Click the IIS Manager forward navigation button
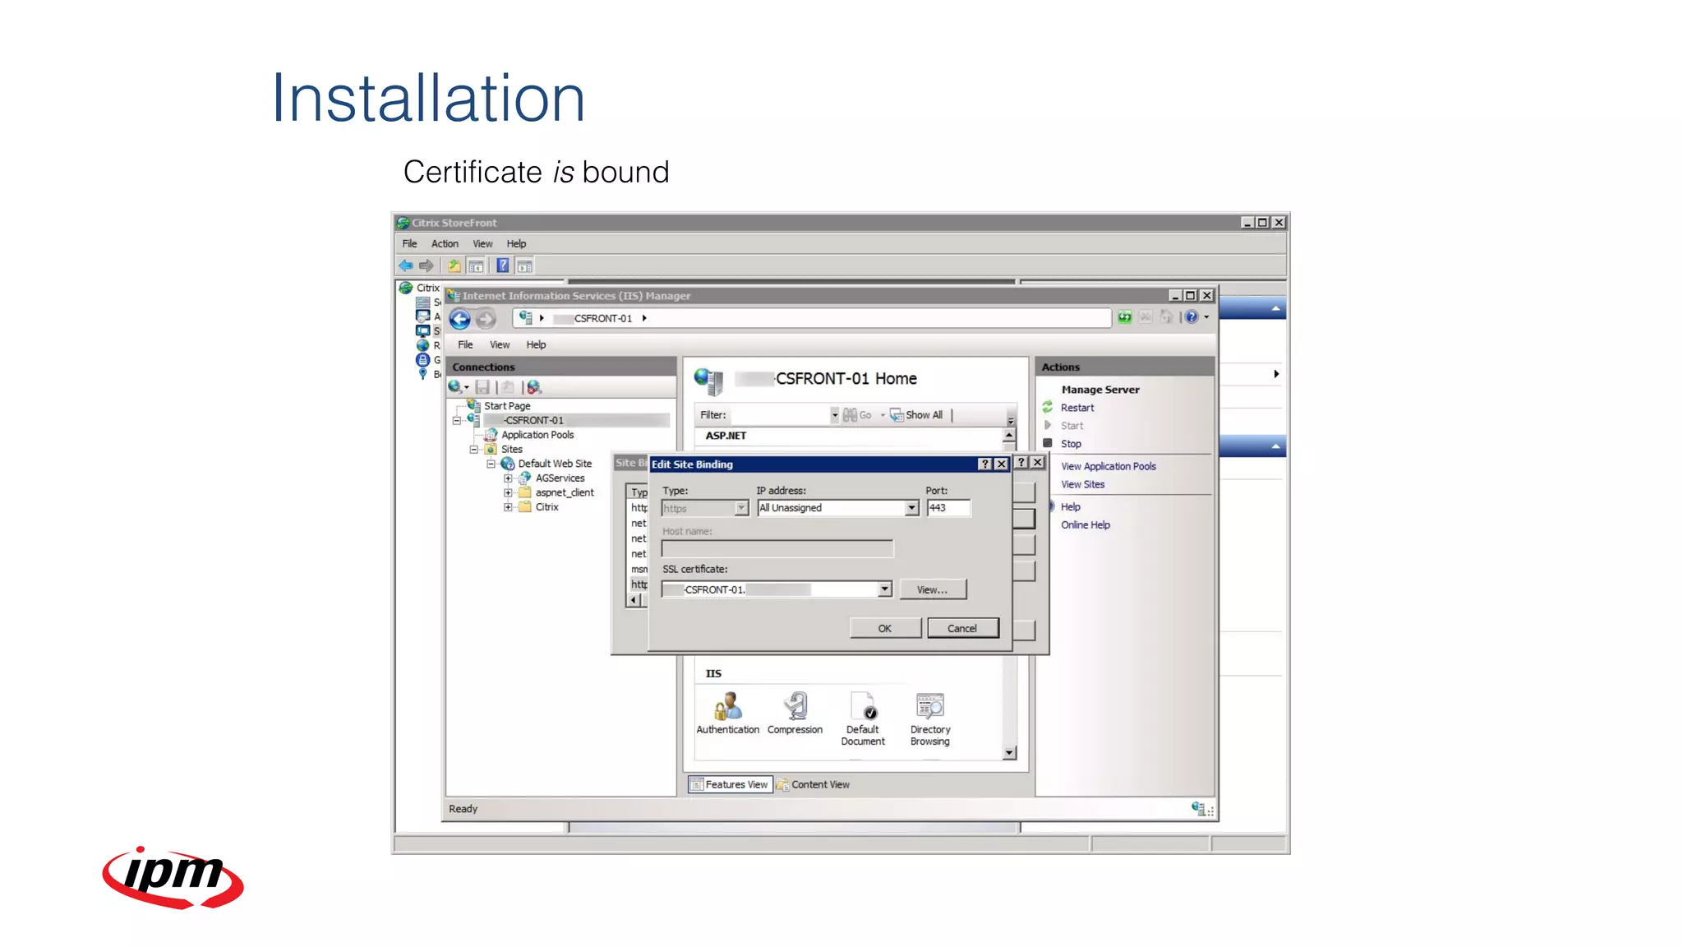This screenshot has height=947, width=1683. [x=486, y=319]
